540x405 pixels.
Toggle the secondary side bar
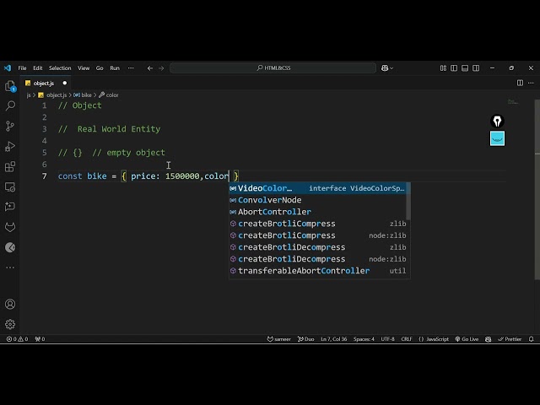(x=476, y=68)
